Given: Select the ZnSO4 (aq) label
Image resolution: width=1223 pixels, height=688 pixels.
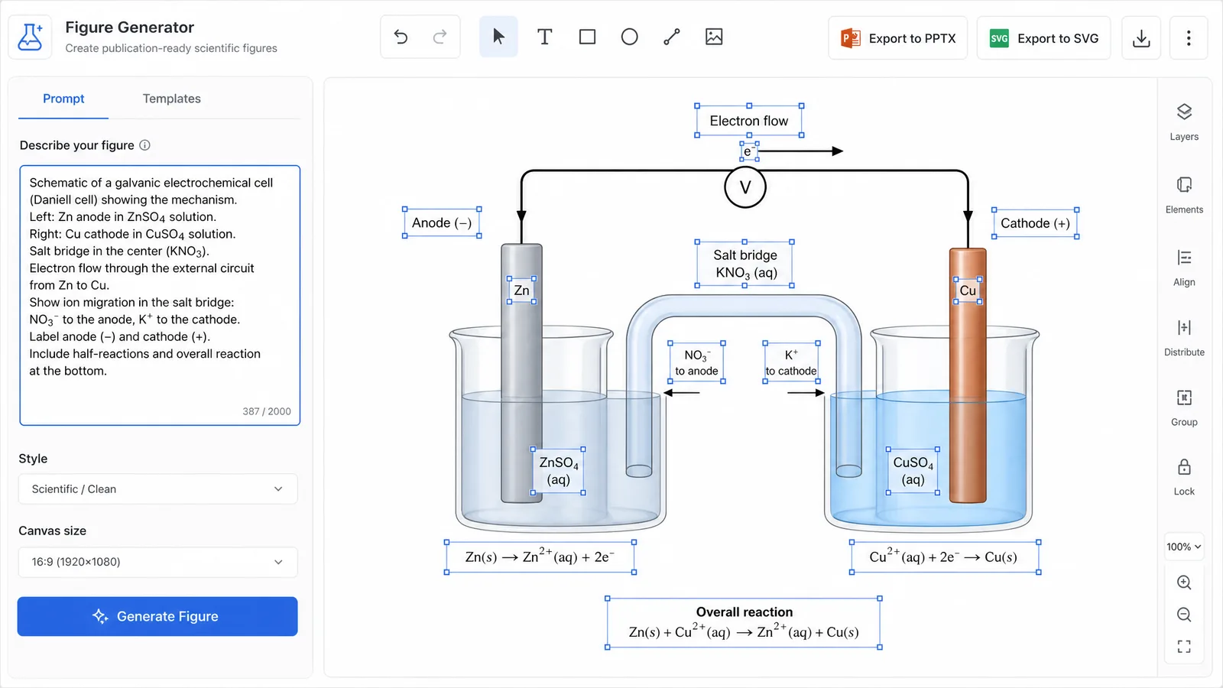Looking at the screenshot, I should [x=559, y=471].
